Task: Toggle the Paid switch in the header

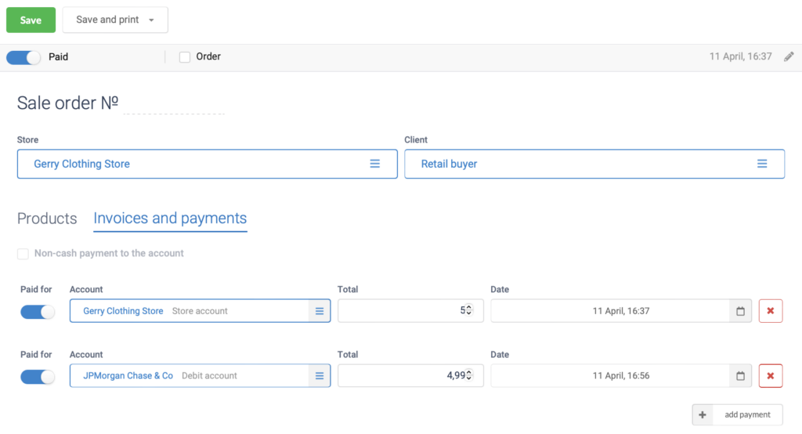Action: point(23,57)
